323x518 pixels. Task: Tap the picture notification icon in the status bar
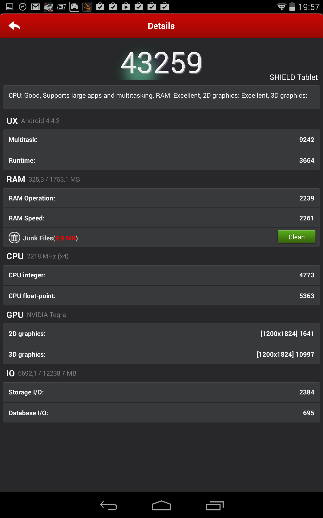tap(10, 7)
